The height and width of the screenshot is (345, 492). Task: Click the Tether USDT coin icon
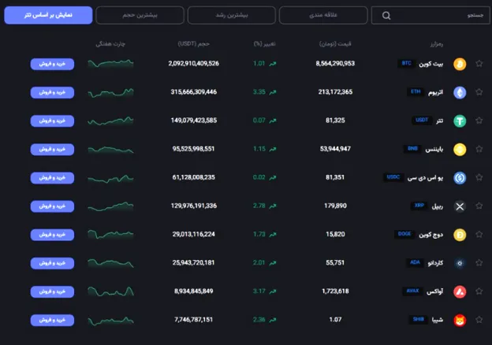point(460,121)
